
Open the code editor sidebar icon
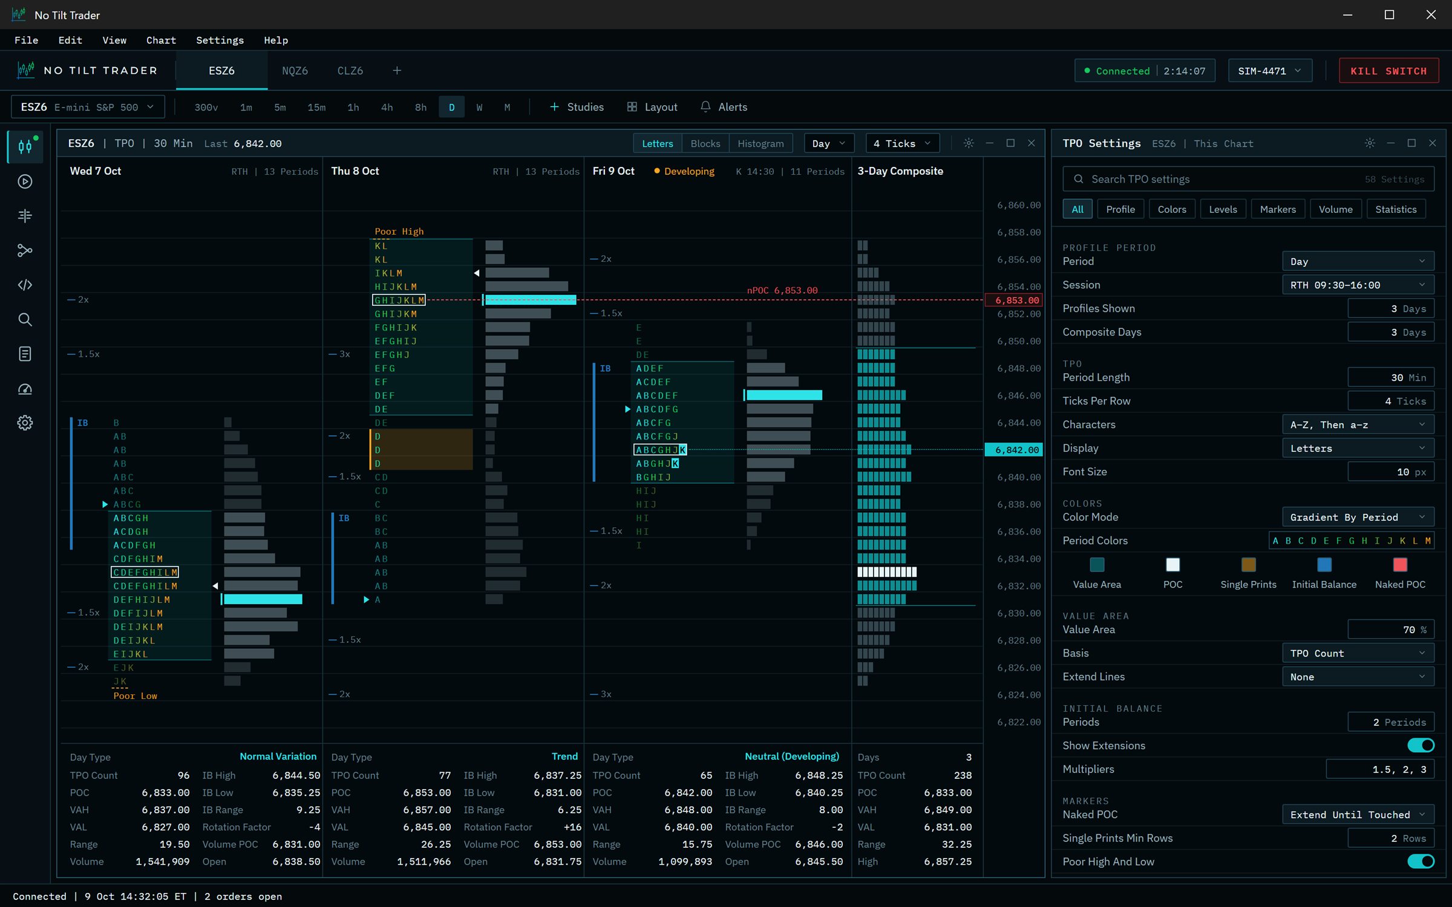[x=25, y=285]
